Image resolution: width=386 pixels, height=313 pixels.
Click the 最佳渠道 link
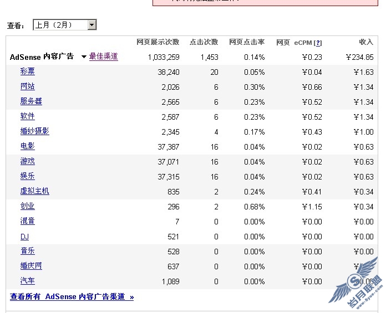pos(104,57)
